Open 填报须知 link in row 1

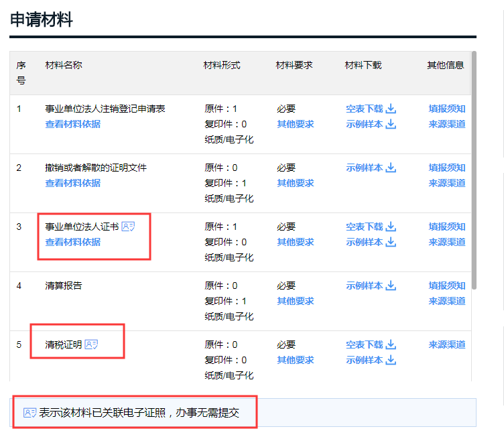(446, 109)
